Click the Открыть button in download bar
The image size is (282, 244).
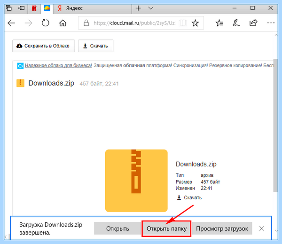tap(117, 228)
